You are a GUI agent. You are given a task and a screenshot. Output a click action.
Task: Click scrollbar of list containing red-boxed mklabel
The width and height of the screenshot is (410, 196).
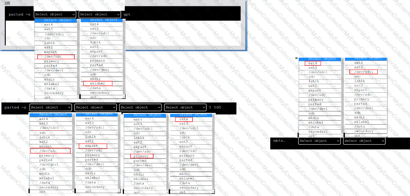click(x=124, y=57)
